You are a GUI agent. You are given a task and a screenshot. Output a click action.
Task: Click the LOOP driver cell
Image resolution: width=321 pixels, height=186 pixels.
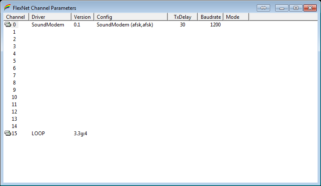point(38,134)
